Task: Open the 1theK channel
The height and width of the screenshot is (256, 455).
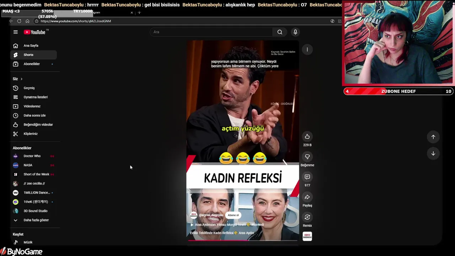Action: pyautogui.click(x=33, y=202)
